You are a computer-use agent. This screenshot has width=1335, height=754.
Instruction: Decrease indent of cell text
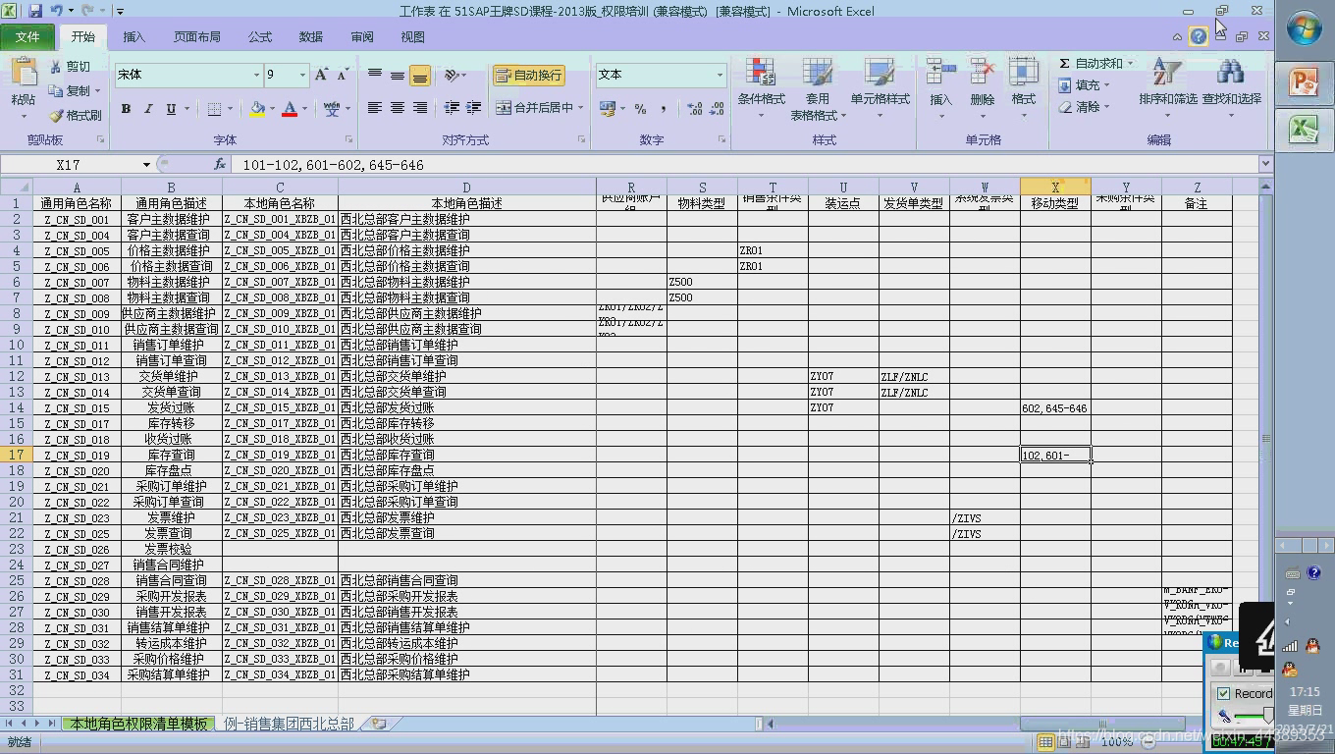tap(452, 108)
